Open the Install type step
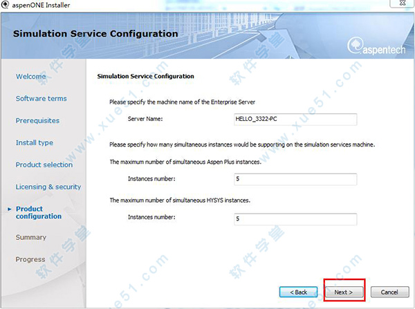The width and height of the screenshot is (415, 309). (35, 142)
